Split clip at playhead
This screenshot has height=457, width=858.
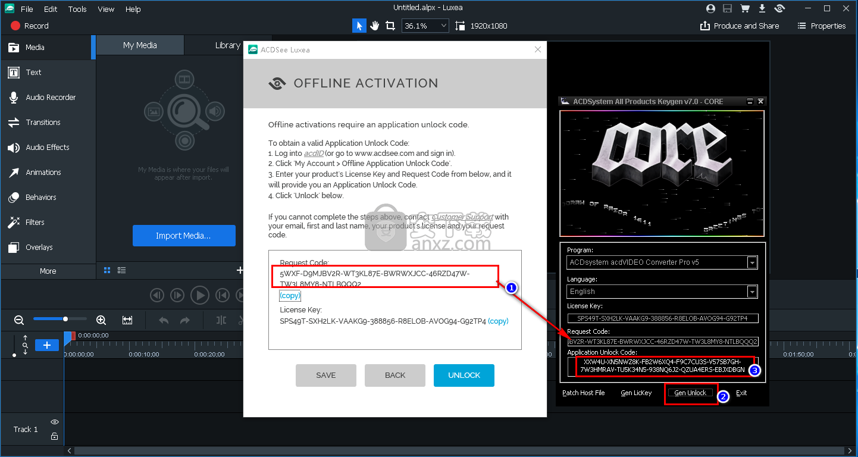tap(221, 320)
